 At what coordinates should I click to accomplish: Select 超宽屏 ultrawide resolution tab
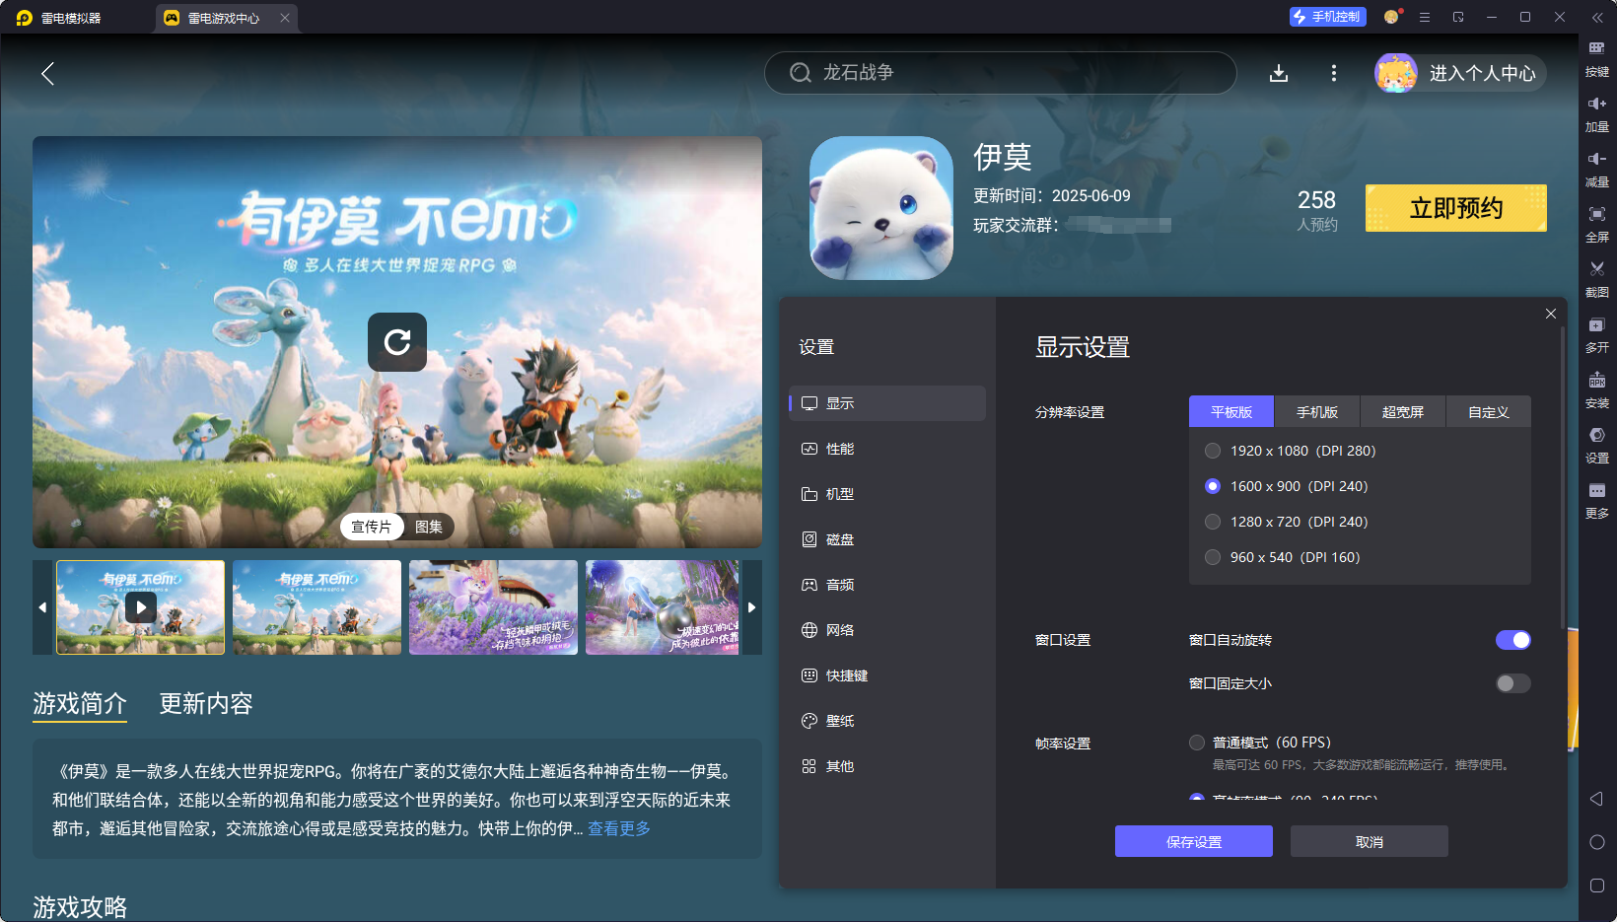(1403, 412)
